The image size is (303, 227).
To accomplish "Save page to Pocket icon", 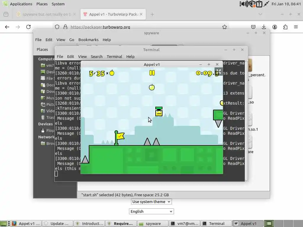I will pyautogui.click(x=253, y=27).
